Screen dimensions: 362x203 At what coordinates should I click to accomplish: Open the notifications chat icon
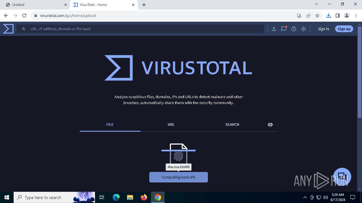[x=284, y=29]
